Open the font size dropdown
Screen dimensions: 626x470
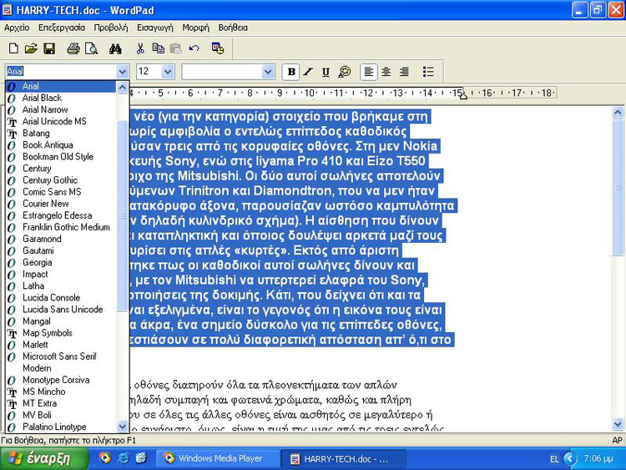tap(168, 72)
